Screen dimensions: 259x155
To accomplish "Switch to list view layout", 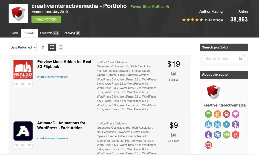I will tap(52, 47).
